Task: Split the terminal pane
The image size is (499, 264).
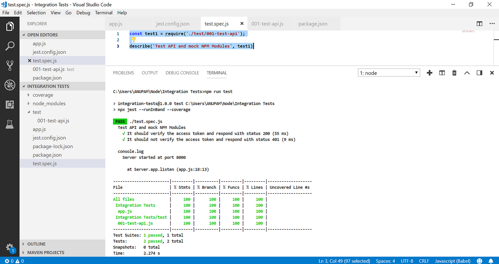Action: pyautogui.click(x=442, y=73)
